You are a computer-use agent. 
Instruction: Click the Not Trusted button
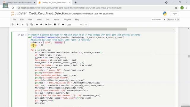click(156, 20)
